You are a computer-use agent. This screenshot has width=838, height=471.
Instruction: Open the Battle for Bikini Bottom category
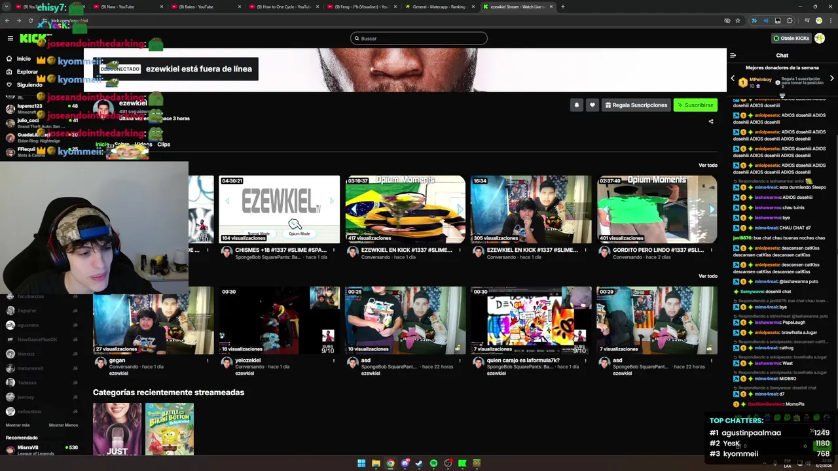(170, 429)
